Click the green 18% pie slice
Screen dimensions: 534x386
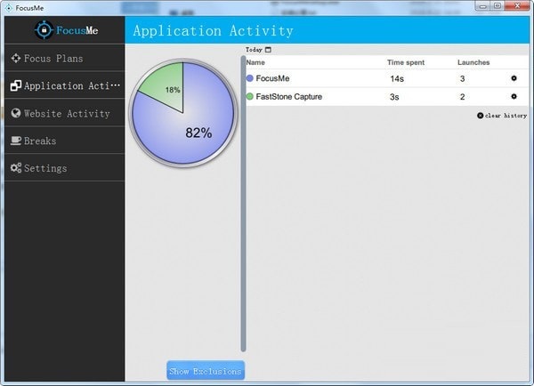pyautogui.click(x=164, y=87)
